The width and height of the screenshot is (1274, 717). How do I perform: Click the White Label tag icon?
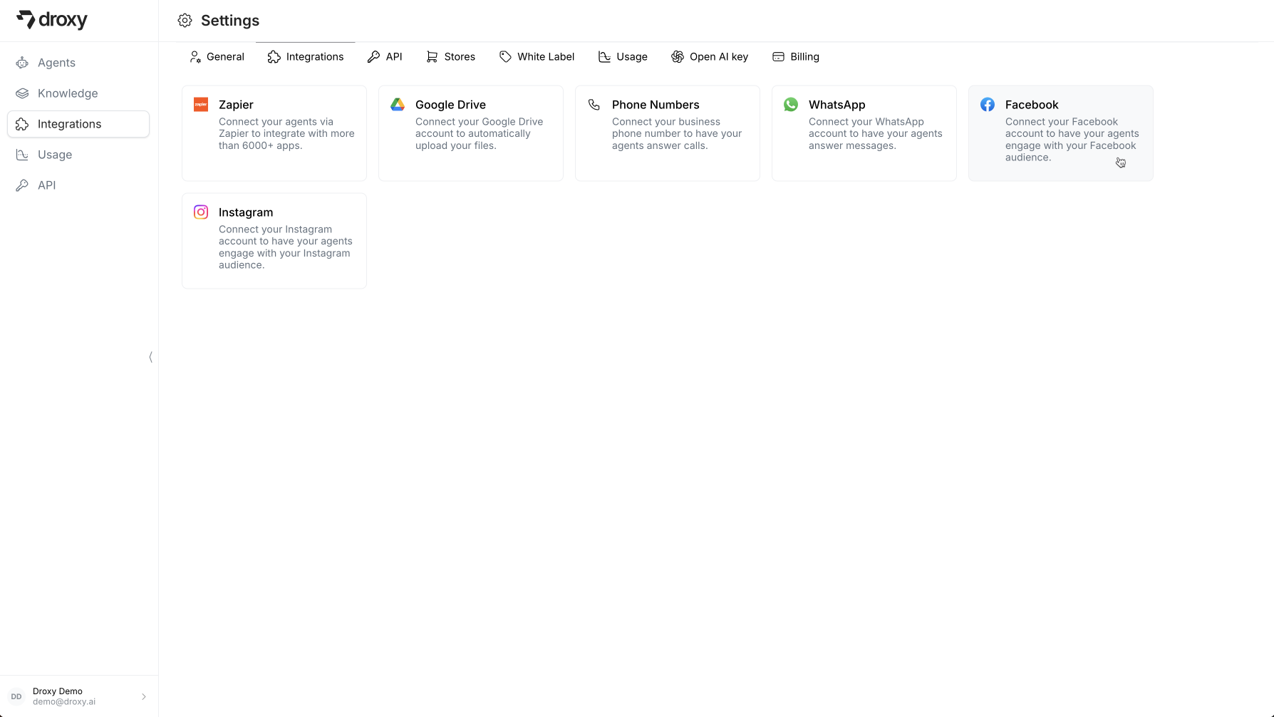(505, 57)
